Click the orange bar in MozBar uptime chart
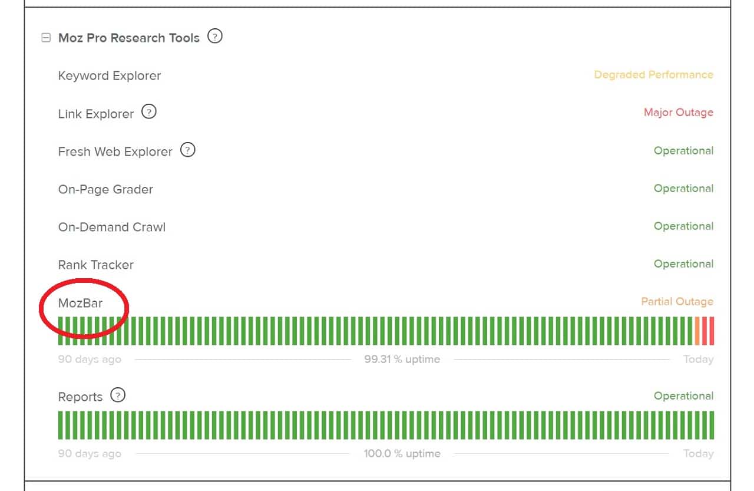This screenshot has width=754, height=491. pos(697,331)
